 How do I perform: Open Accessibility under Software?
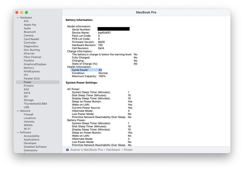pos(32,136)
